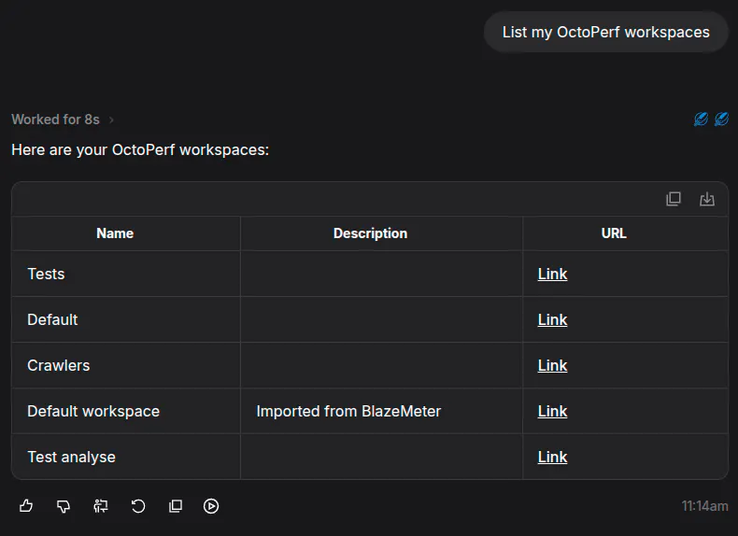Click the Name column header
This screenshot has width=738, height=536.
click(x=126, y=233)
